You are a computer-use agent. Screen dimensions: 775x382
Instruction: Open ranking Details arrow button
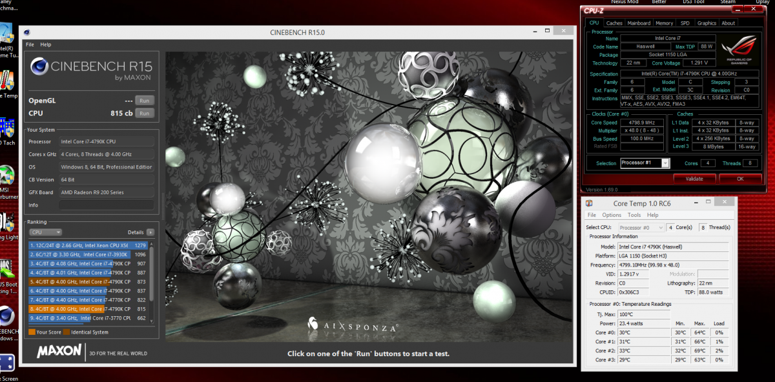150,232
